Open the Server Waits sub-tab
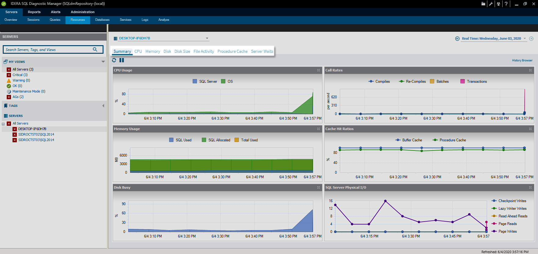This screenshot has height=254, width=538. pos(262,51)
